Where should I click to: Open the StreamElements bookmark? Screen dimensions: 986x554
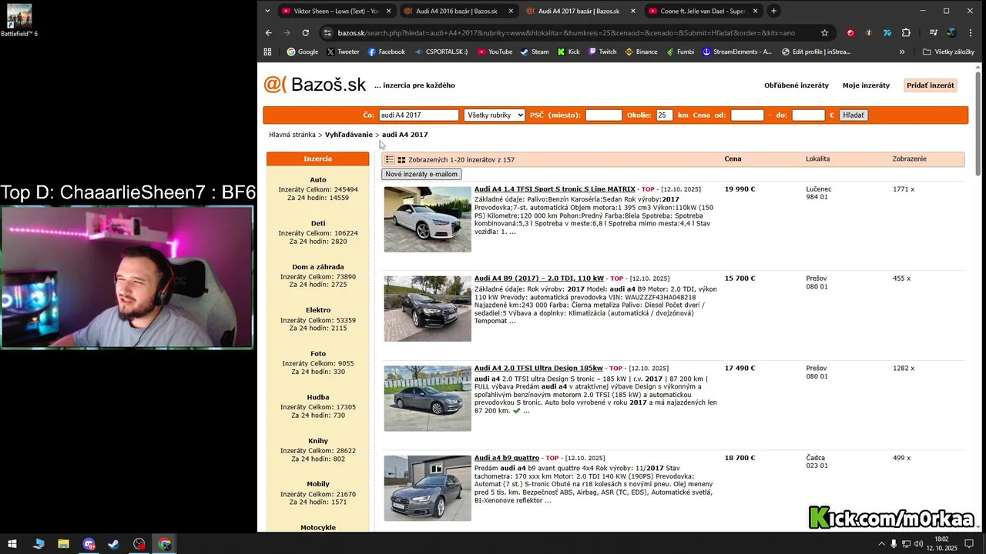pos(736,52)
